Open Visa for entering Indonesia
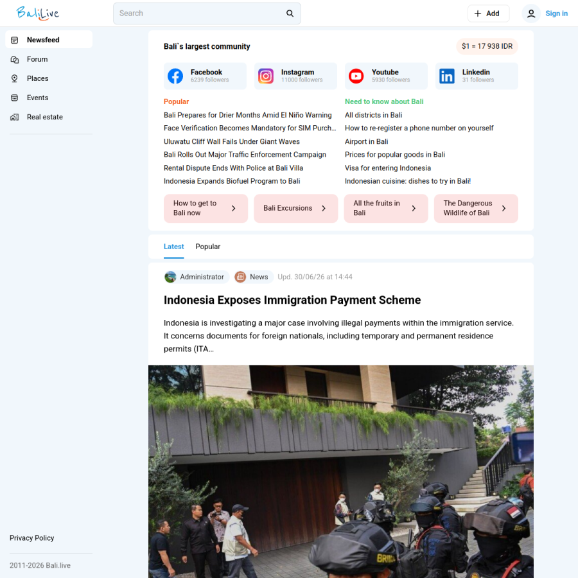Image resolution: width=578 pixels, height=578 pixels. coord(388,168)
